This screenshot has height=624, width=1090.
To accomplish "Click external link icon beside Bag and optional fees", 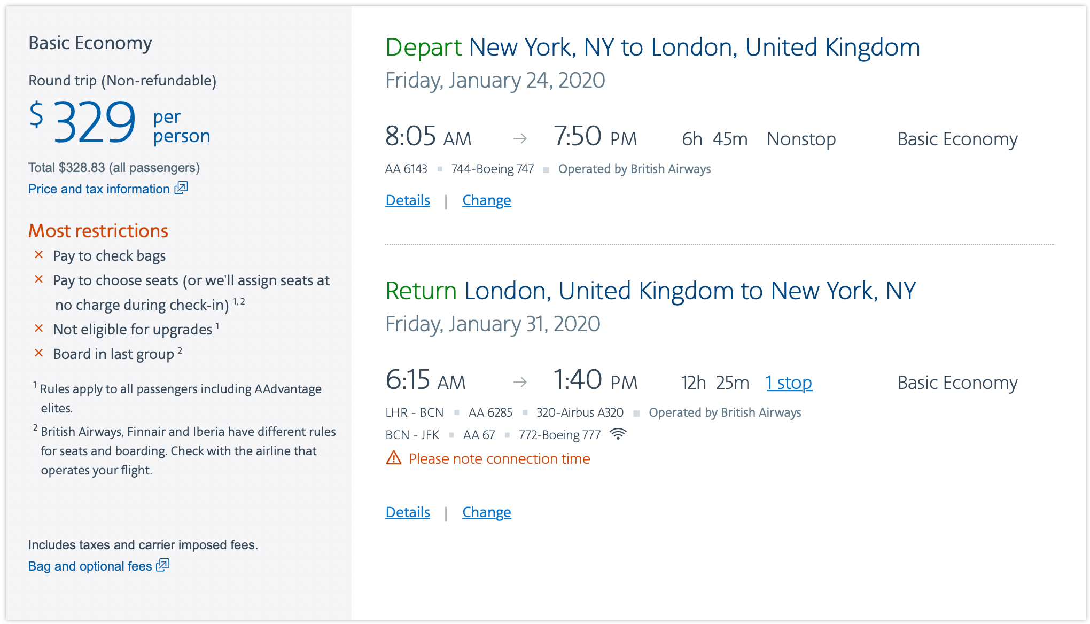I will tap(163, 565).
